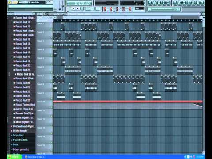This screenshot has width=212, height=159.
Task: Mute Track 2 in the playlist
Action: [51, 38]
